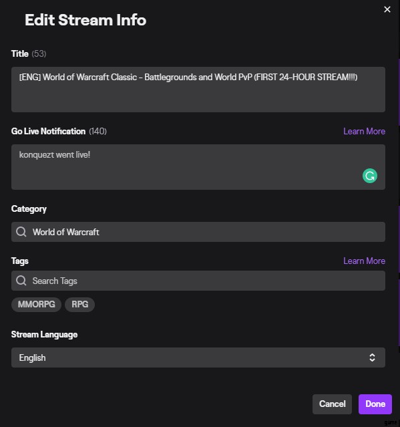Edit the Go Live Notification text box
400x427 pixels.
(198, 167)
